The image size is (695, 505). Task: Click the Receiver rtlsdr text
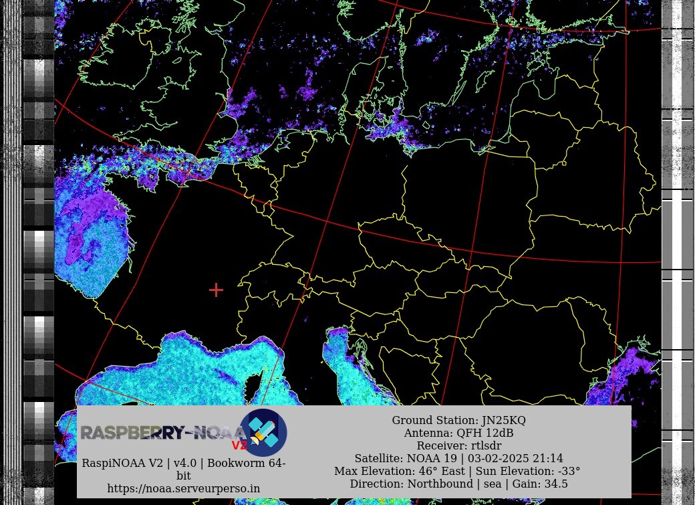458,445
